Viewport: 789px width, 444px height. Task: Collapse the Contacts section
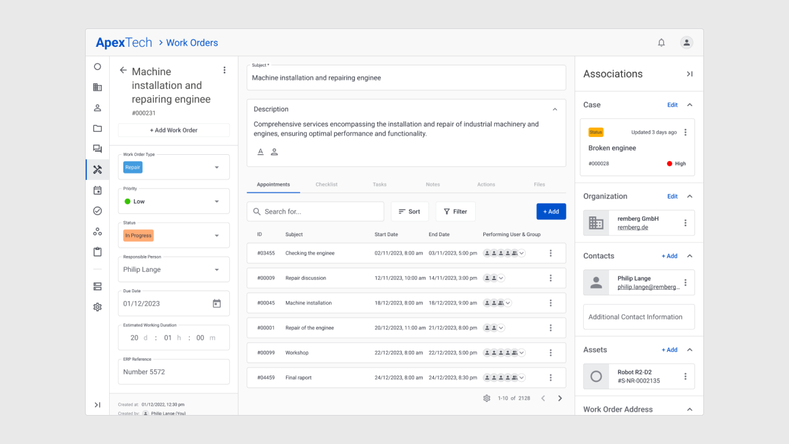point(690,256)
